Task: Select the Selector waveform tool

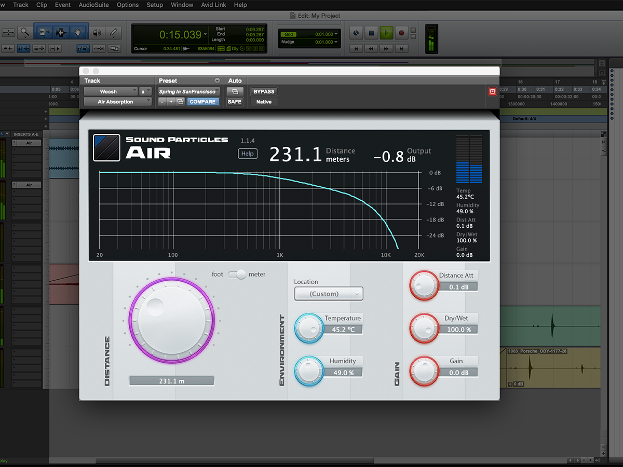Action: tap(61, 33)
